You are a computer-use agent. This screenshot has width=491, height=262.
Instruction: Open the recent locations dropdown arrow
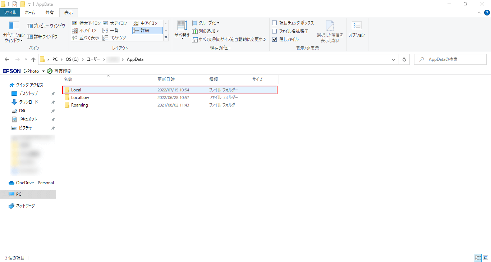click(x=26, y=59)
